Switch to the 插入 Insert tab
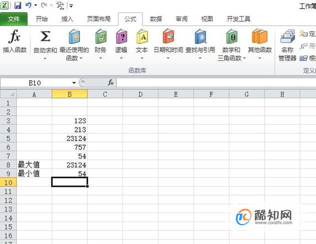Screen dimensions: 316x244 [67, 19]
